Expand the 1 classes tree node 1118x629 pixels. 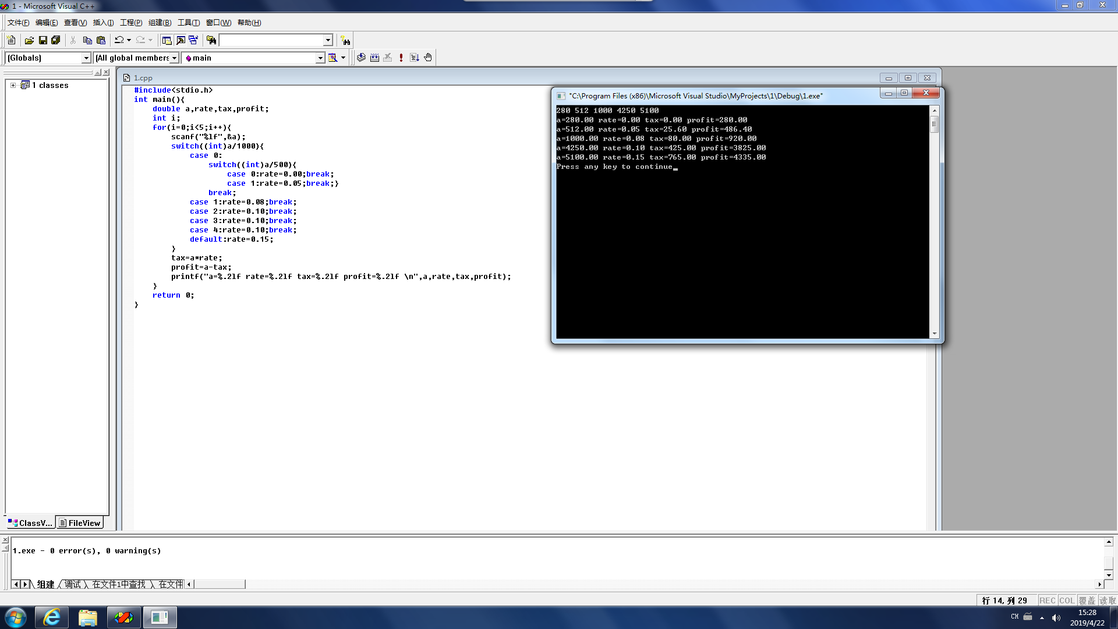point(13,85)
